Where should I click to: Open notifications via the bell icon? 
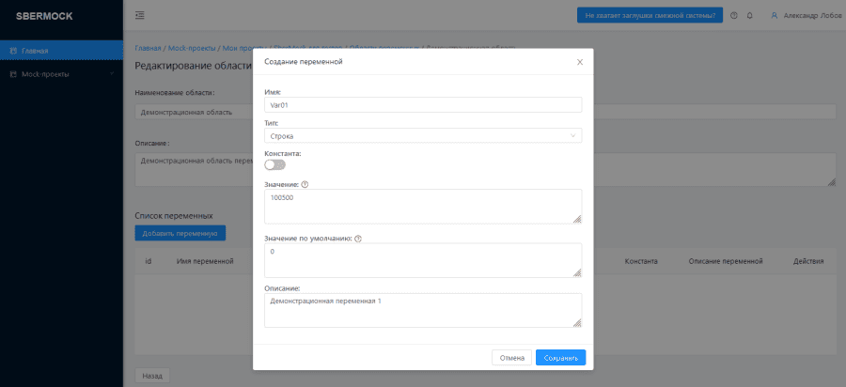[x=750, y=15]
